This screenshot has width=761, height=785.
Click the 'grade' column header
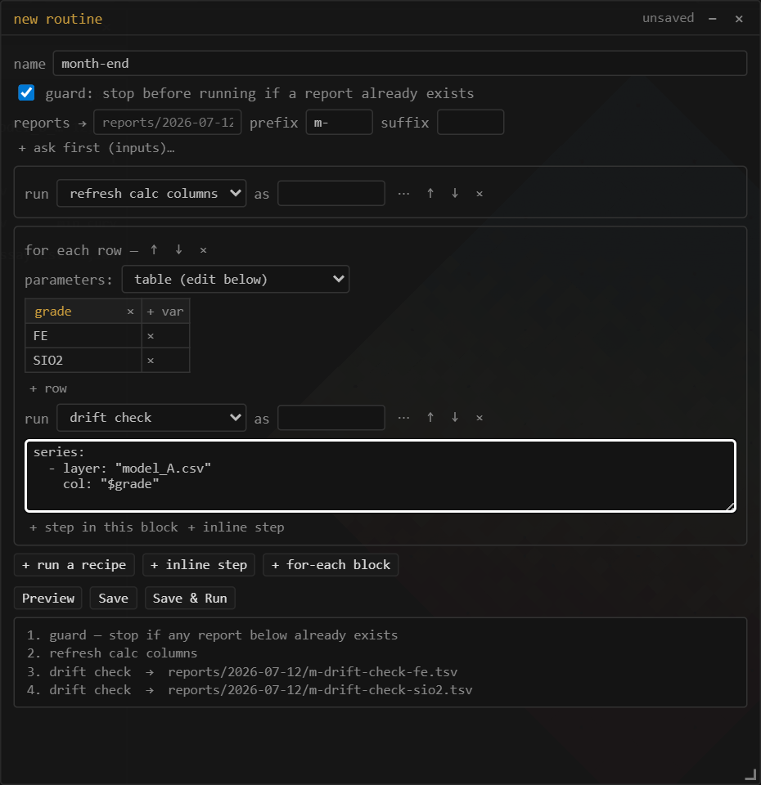point(53,312)
